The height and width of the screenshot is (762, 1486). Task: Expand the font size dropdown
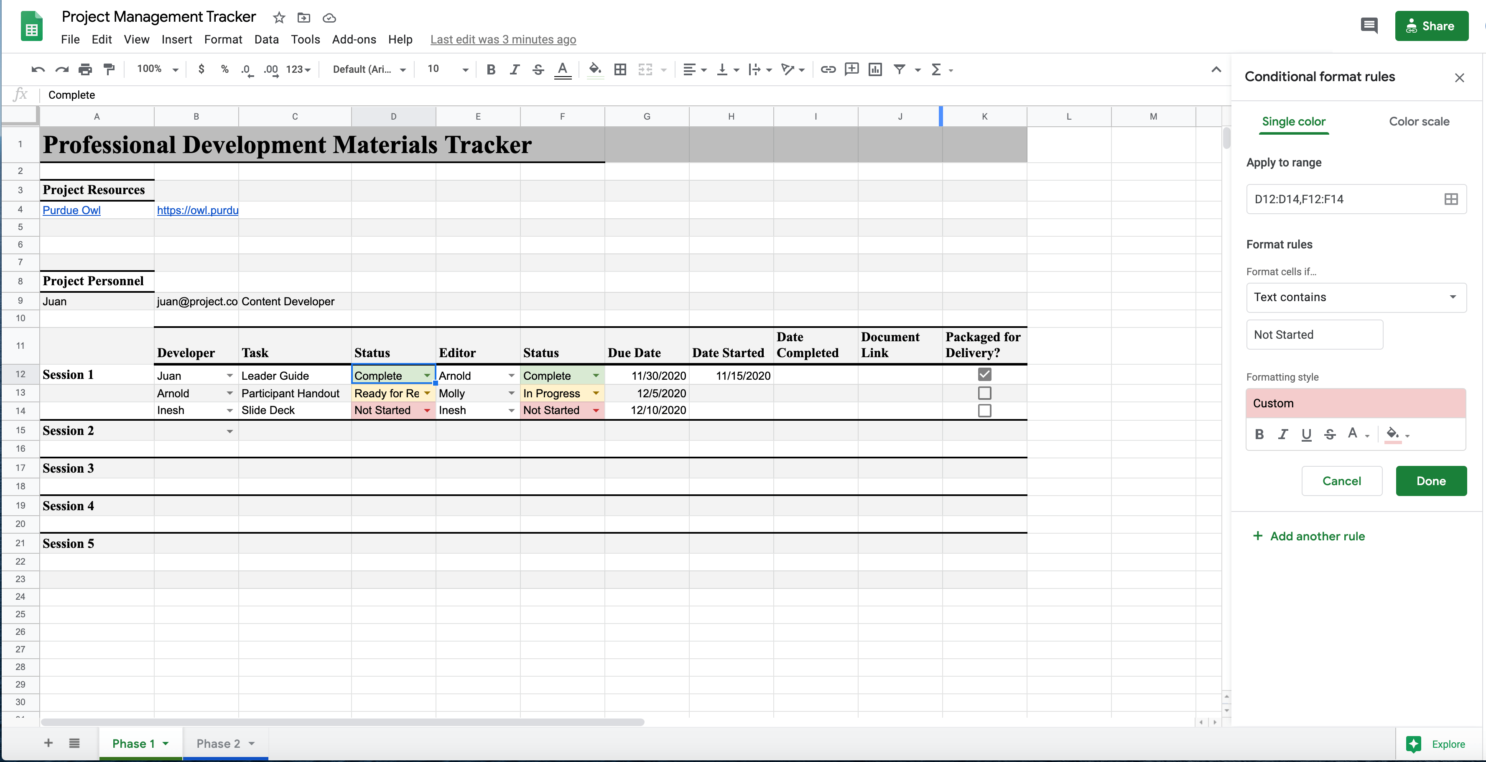465,69
